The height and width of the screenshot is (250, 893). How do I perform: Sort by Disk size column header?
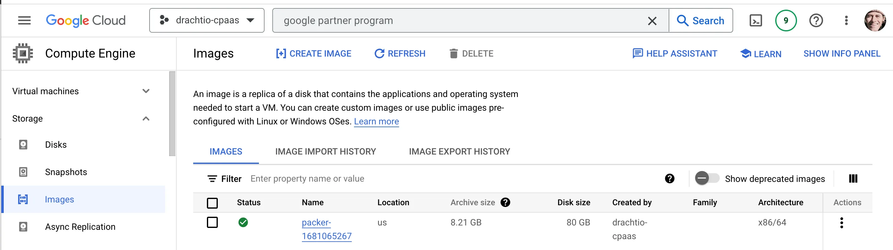[573, 203]
